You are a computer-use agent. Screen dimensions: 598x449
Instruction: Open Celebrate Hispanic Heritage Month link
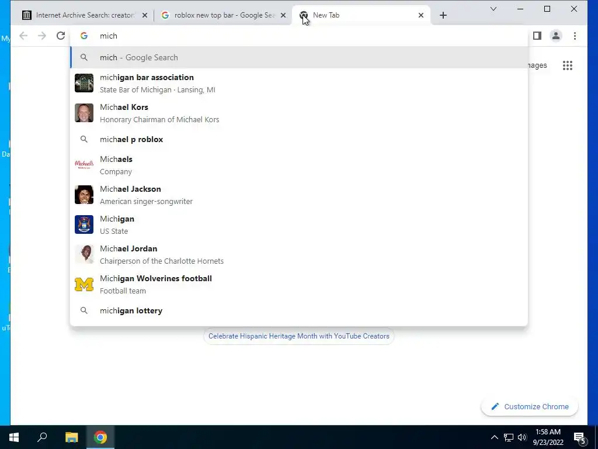(x=298, y=336)
